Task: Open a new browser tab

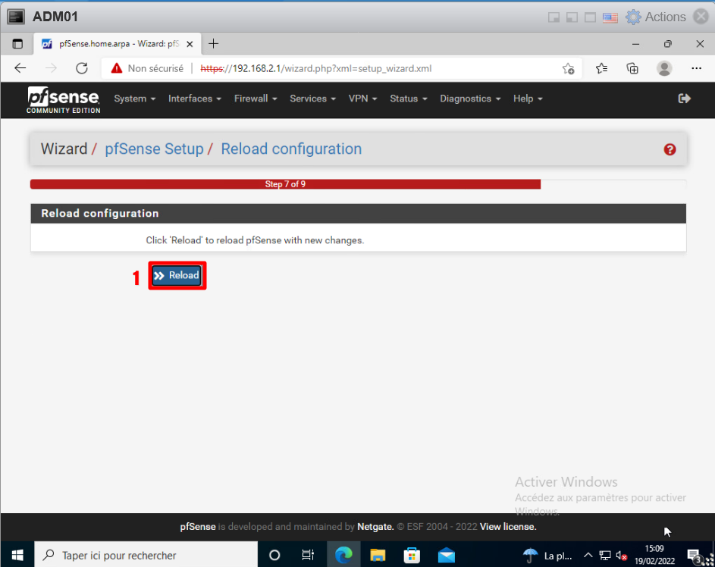Action: coord(214,43)
